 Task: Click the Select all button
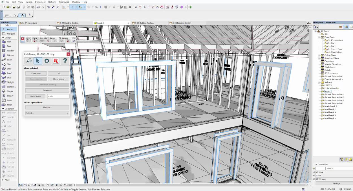47,90
